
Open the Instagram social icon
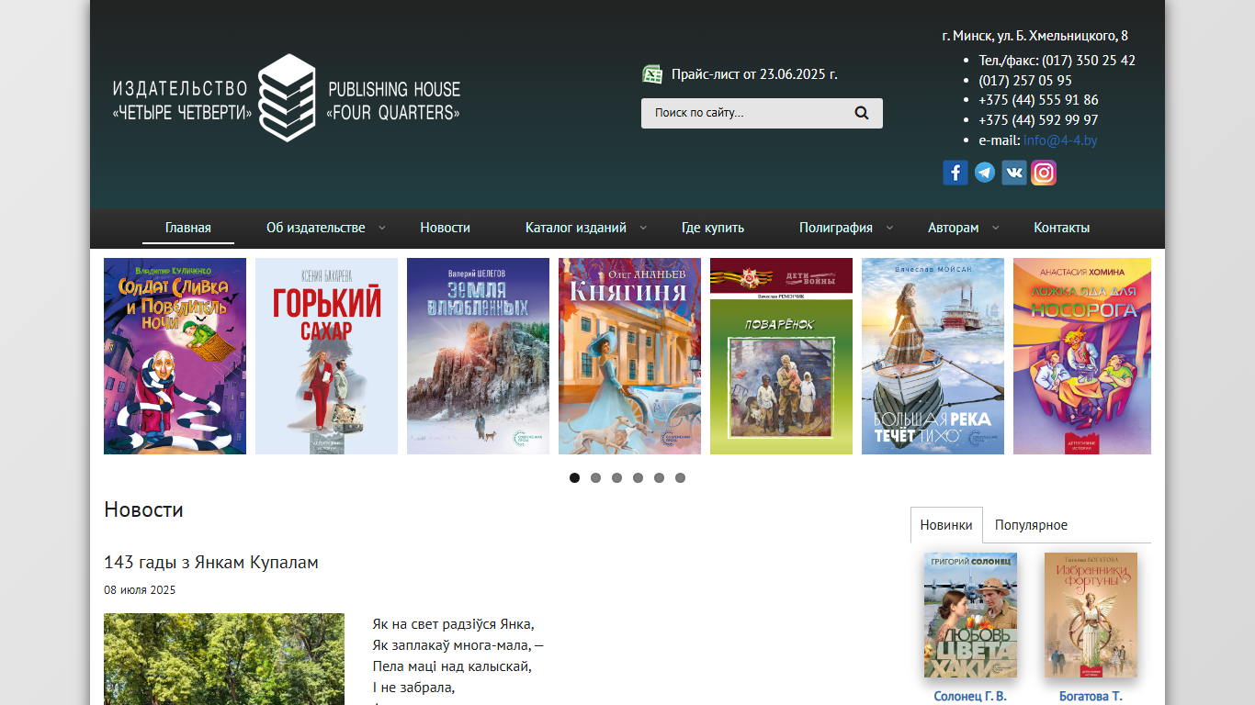pyautogui.click(x=1044, y=173)
